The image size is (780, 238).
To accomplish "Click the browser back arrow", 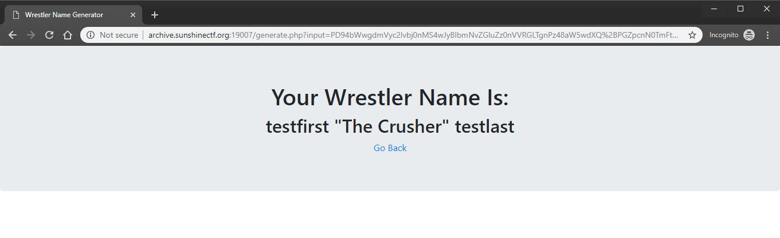I will click(13, 35).
